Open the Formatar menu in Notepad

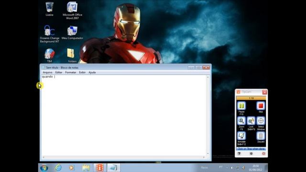(x=71, y=72)
